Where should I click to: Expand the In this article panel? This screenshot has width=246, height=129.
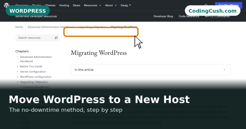point(151,70)
